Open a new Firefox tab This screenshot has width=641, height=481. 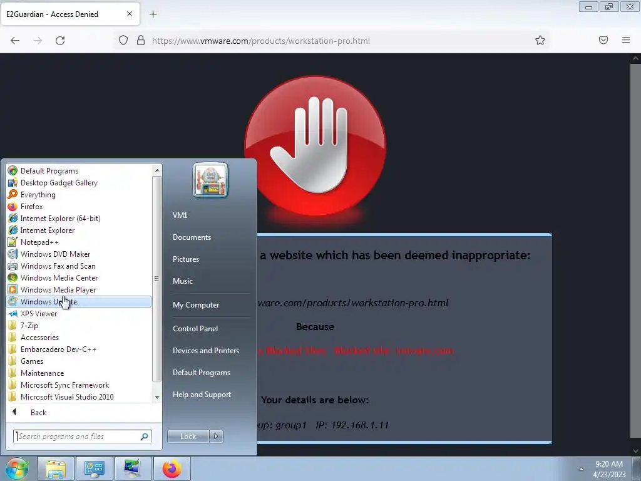click(153, 14)
